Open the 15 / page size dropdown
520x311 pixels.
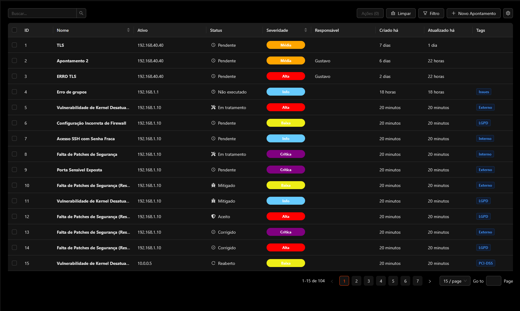(x=455, y=281)
